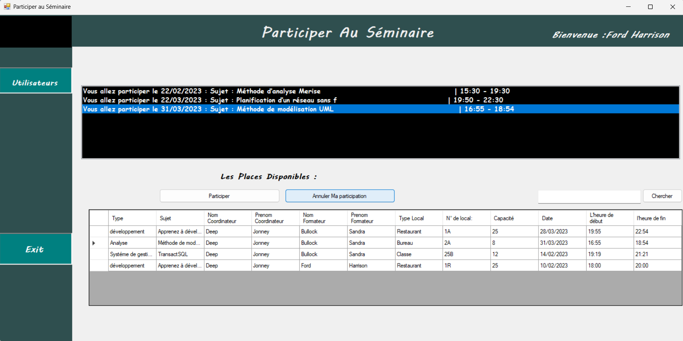Select row header of the TransactSQL row
683x341 pixels.
click(x=99, y=254)
